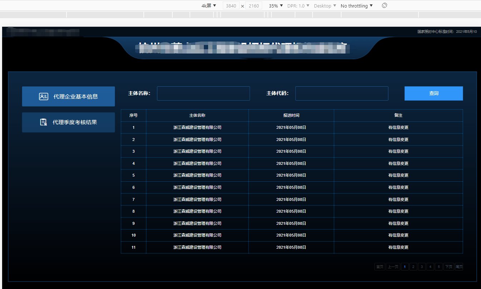Click 有信息变更 remark in row 9
The width and height of the screenshot is (481, 289).
coord(398,223)
